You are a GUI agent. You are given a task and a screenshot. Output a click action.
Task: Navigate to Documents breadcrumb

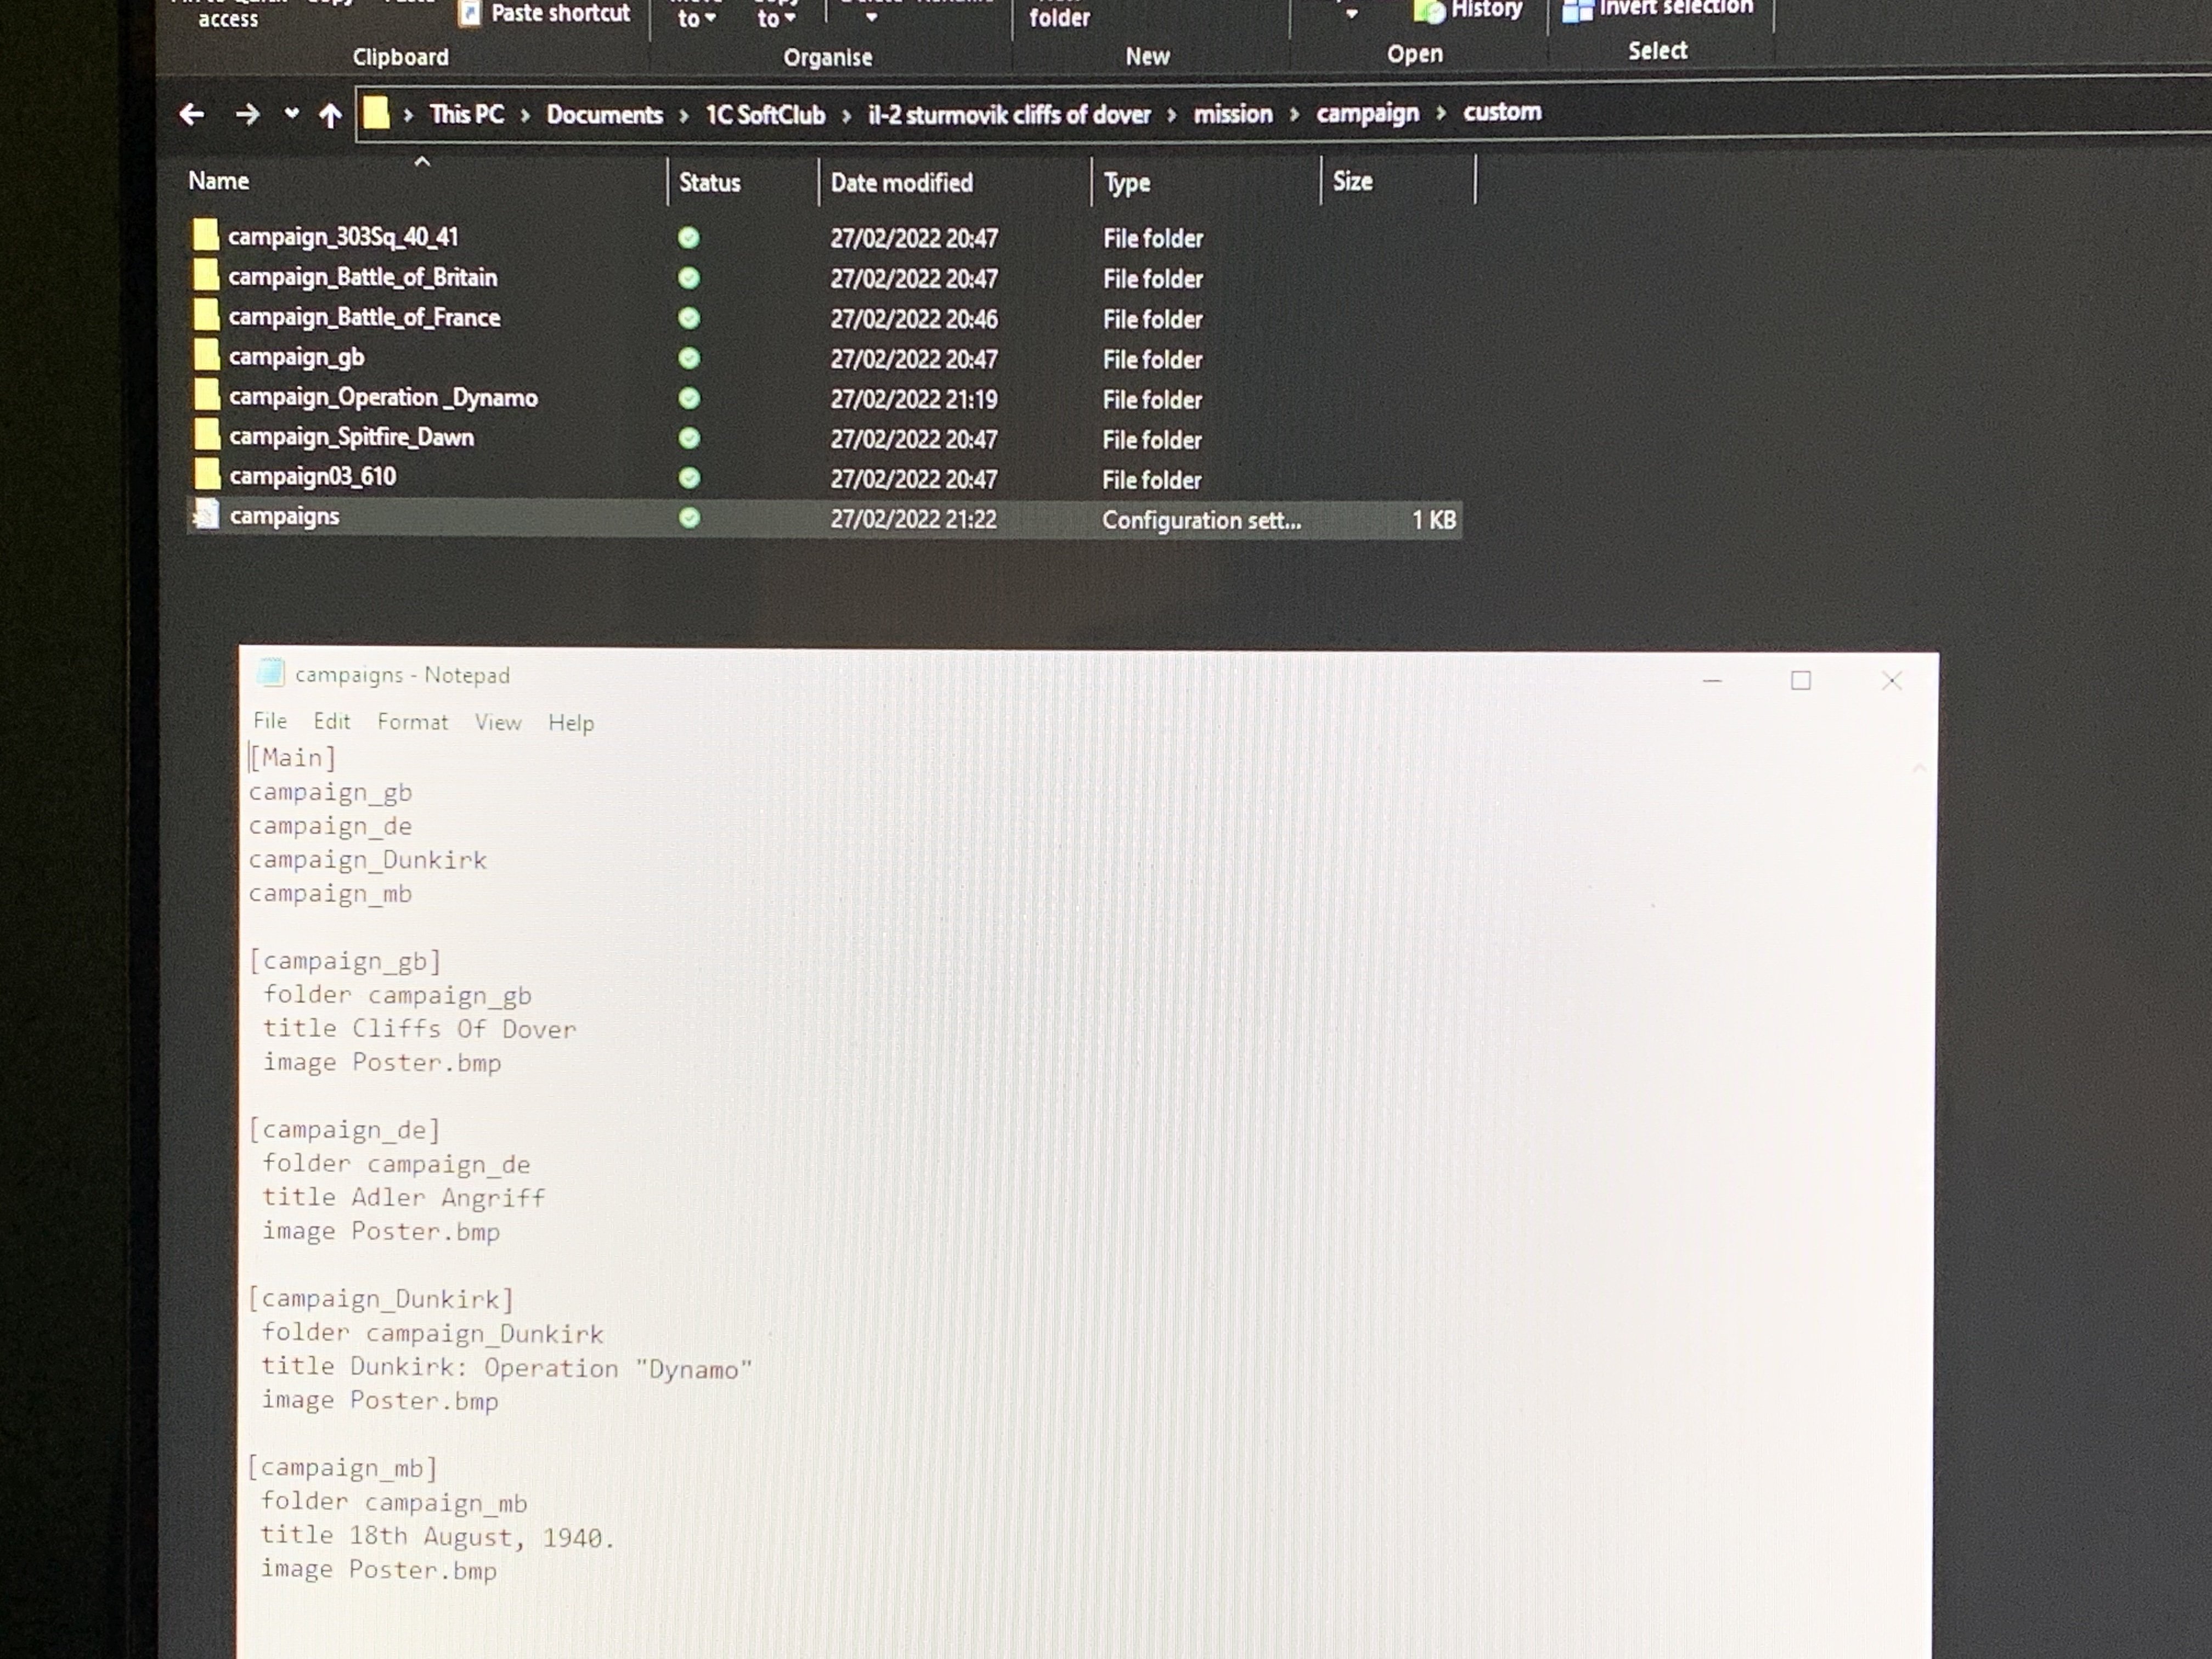(x=604, y=115)
